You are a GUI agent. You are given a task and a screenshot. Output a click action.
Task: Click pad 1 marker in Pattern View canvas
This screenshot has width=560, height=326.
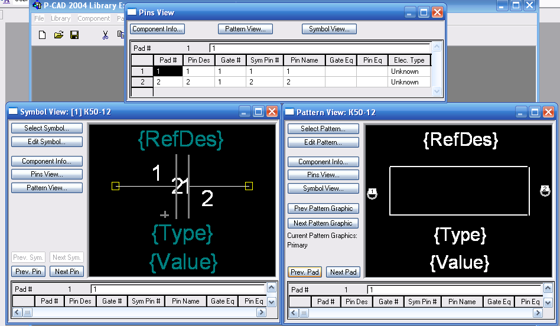click(x=372, y=194)
